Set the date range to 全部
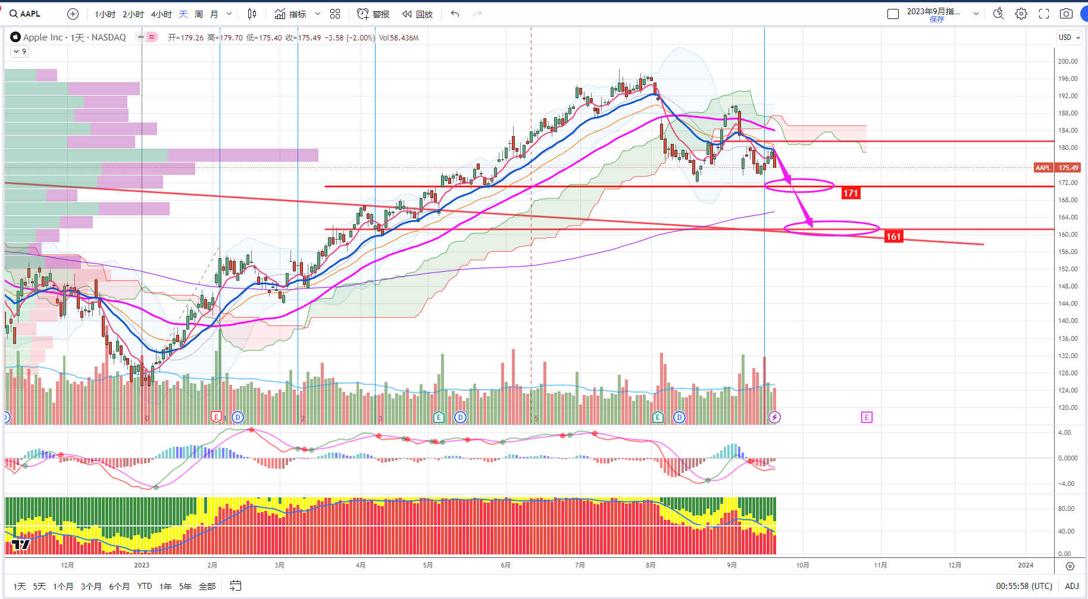The height and width of the screenshot is (599, 1088). pyautogui.click(x=207, y=586)
